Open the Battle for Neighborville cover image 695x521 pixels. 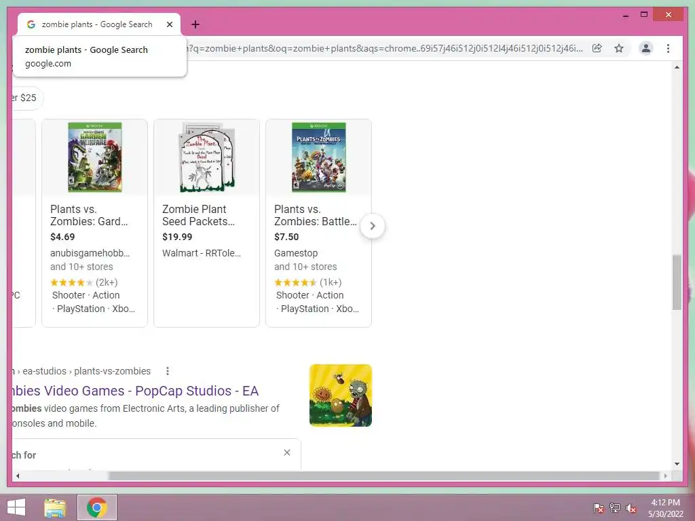tap(319, 157)
